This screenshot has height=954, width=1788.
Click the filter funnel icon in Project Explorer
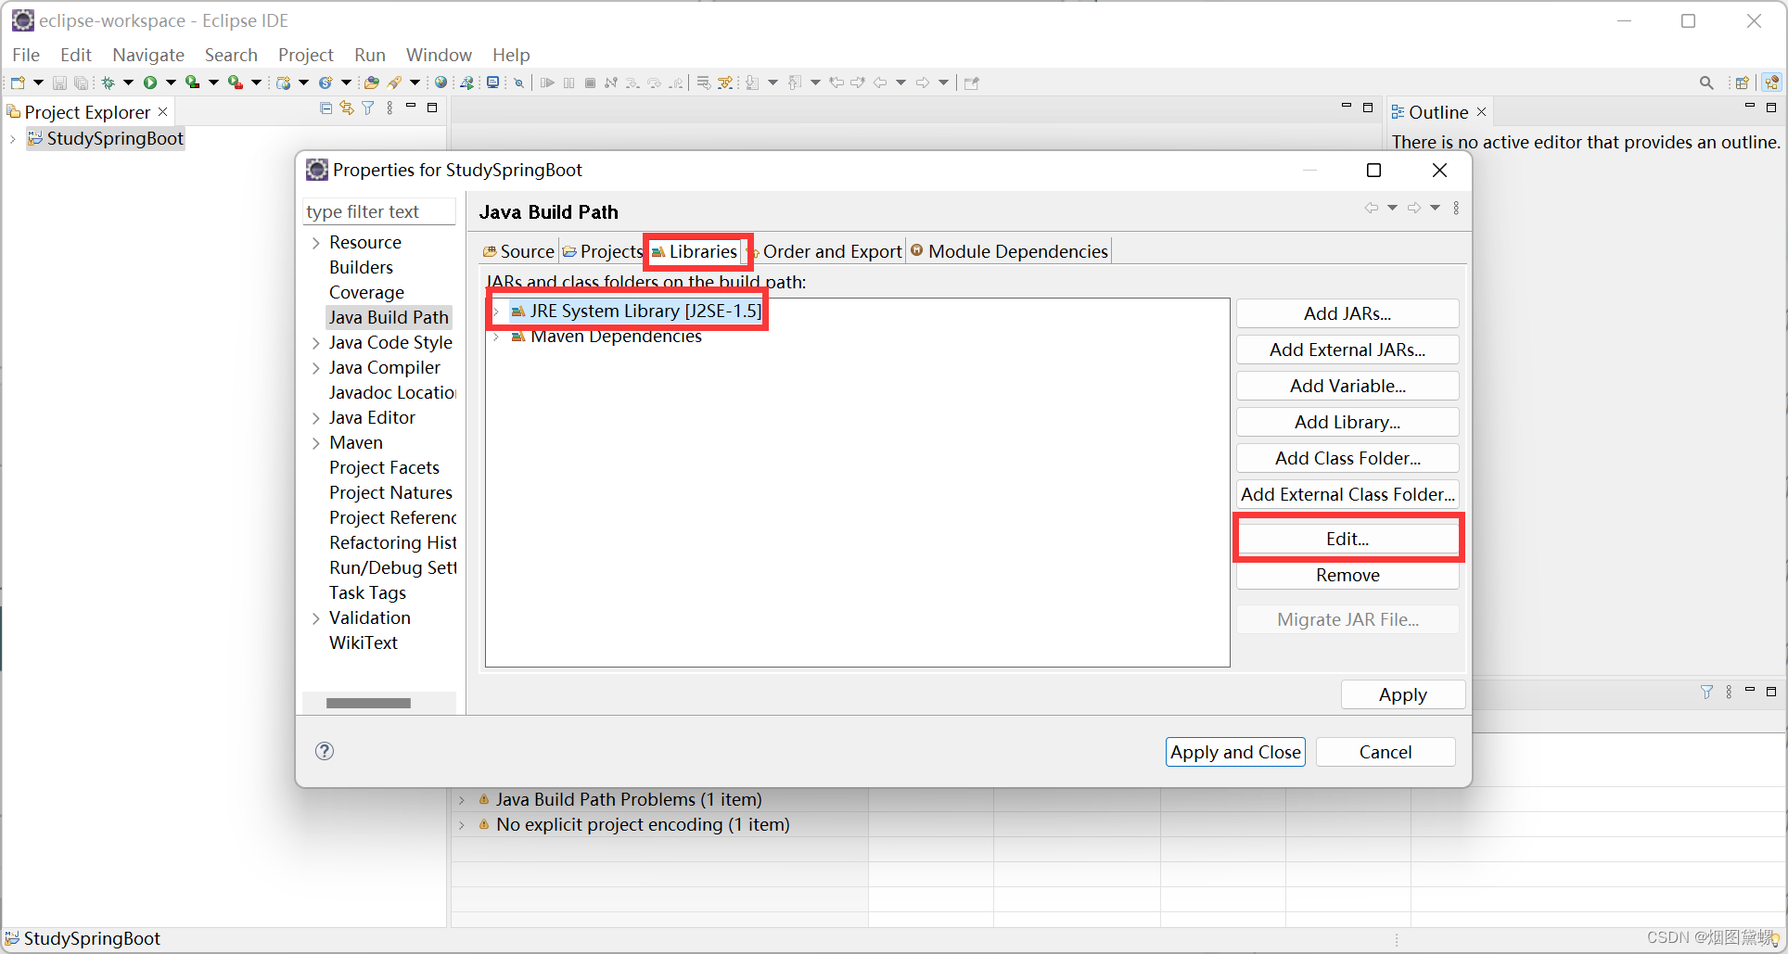368,108
